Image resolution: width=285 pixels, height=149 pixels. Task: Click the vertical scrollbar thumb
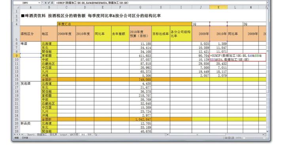(267, 51)
